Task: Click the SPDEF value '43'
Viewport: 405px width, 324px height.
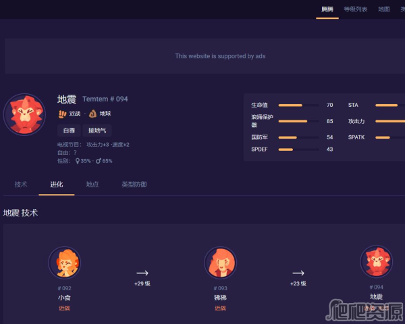Action: click(x=329, y=149)
